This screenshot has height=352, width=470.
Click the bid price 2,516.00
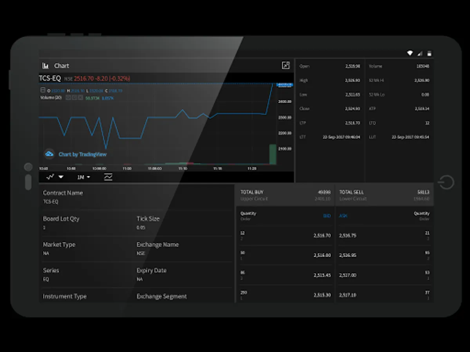(x=322, y=255)
